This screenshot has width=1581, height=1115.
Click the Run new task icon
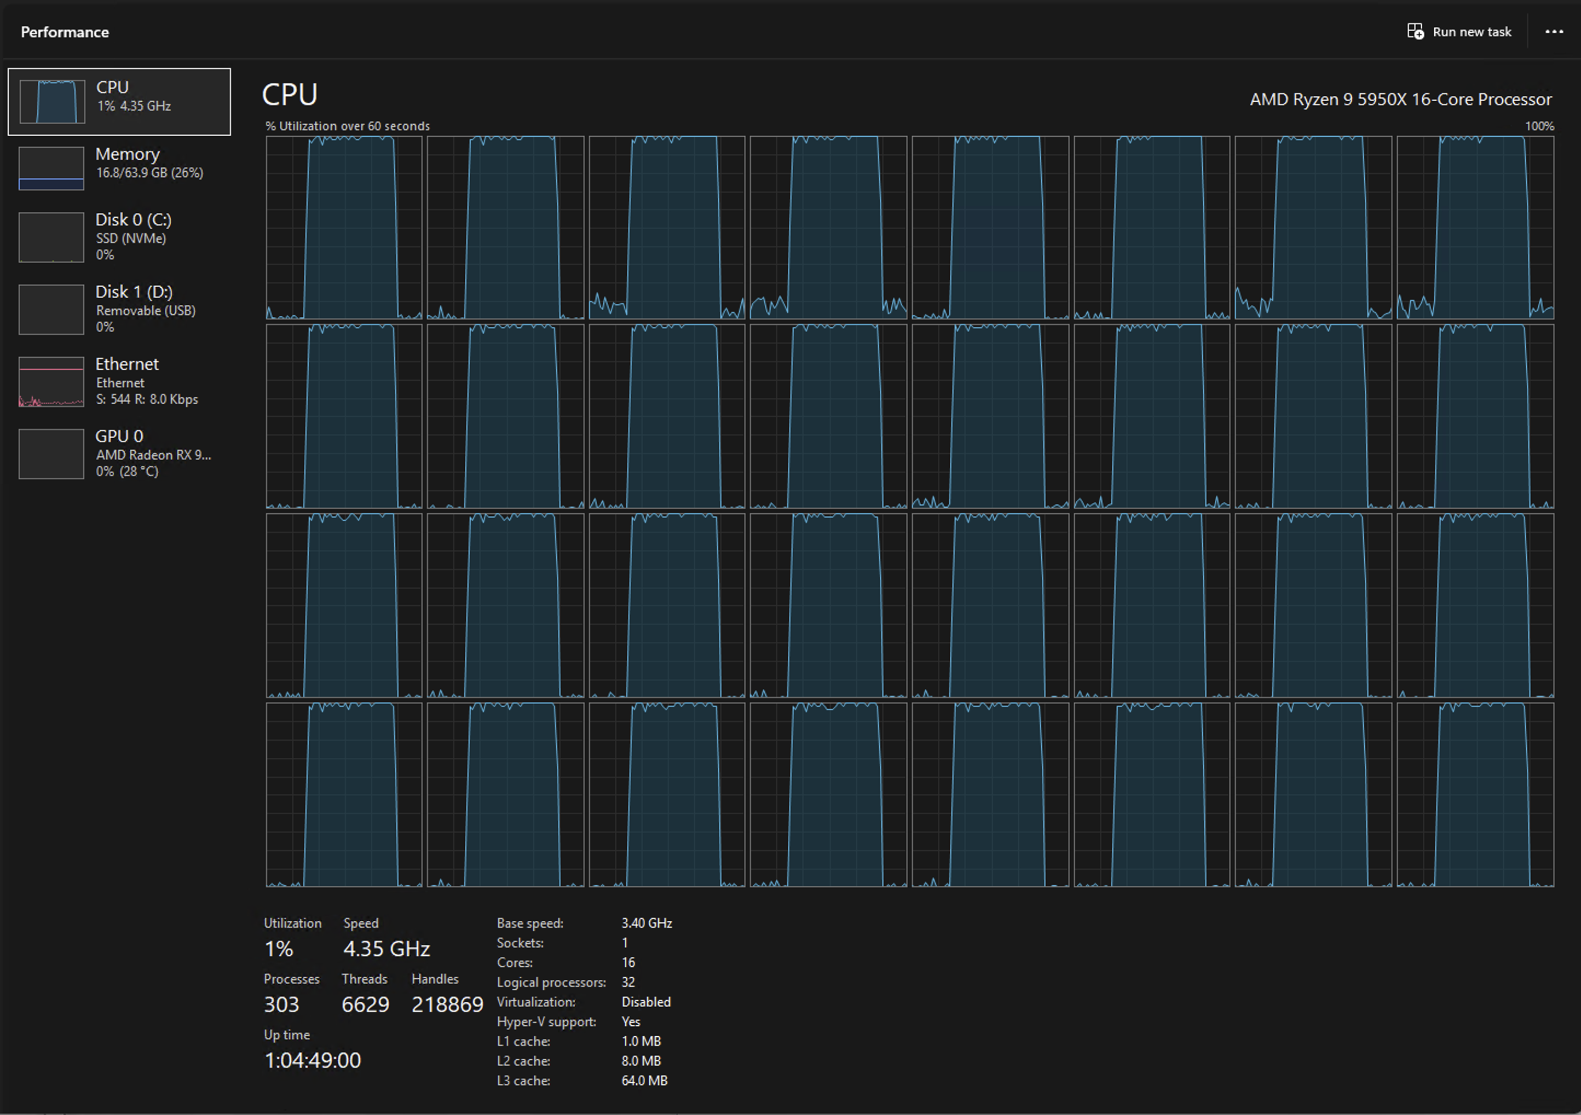[1416, 31]
